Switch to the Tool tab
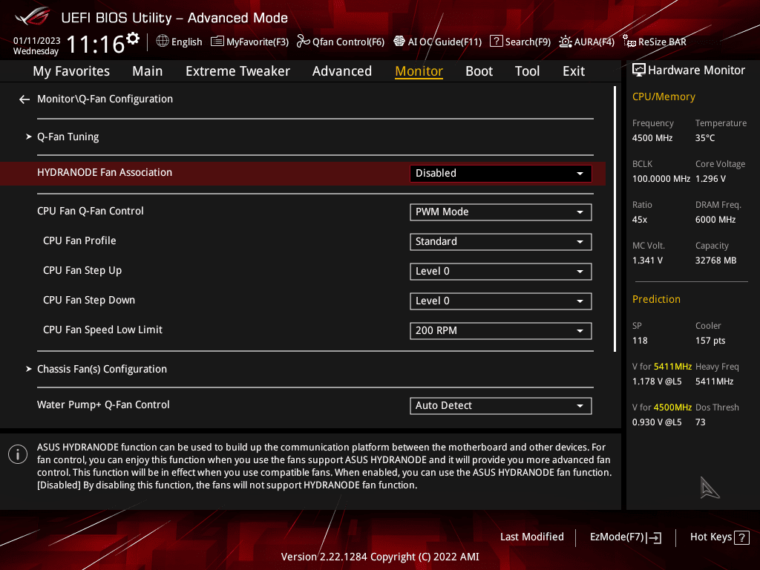The image size is (760, 570). [x=527, y=71]
